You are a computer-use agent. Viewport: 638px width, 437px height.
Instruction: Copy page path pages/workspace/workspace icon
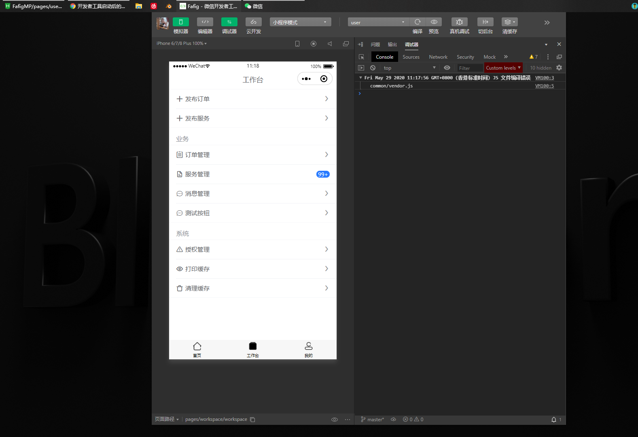tap(252, 420)
